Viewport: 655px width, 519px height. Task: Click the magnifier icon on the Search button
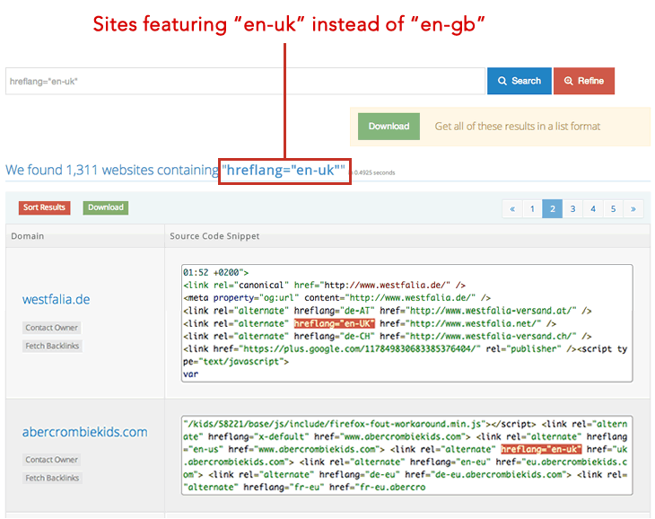click(x=502, y=81)
